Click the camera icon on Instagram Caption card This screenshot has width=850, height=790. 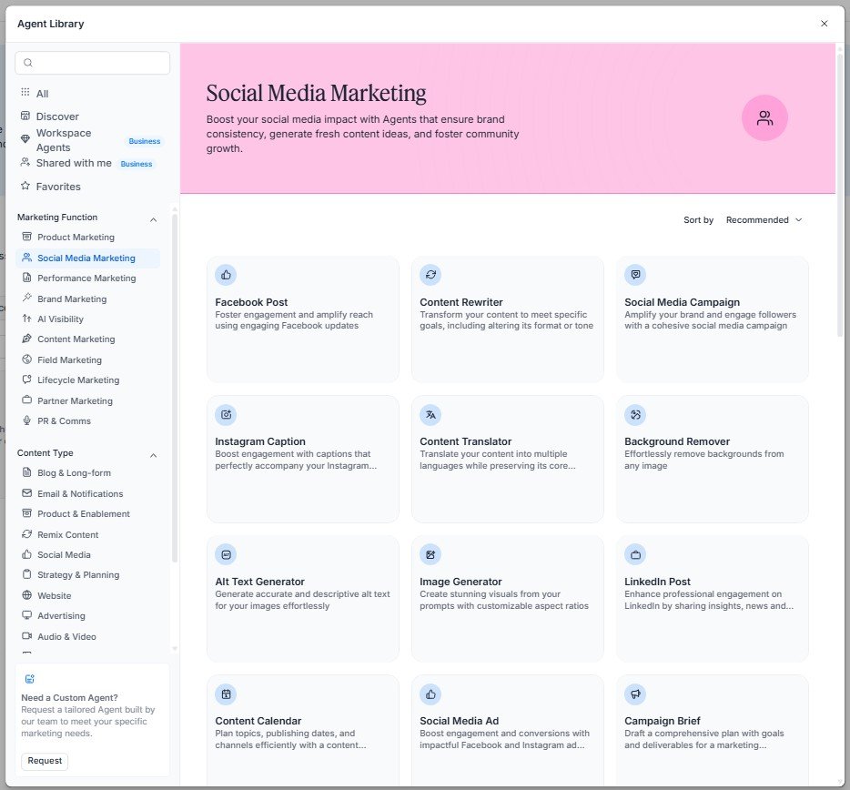tap(226, 415)
